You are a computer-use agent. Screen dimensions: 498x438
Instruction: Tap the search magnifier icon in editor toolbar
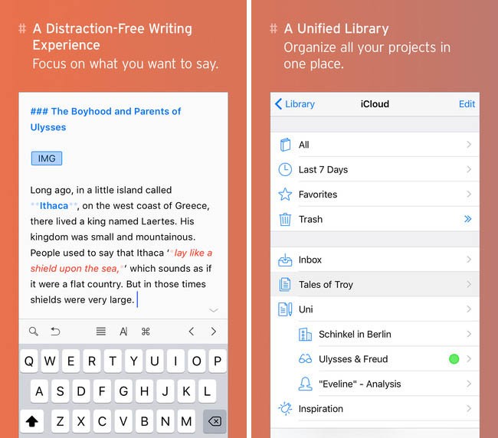(34, 332)
